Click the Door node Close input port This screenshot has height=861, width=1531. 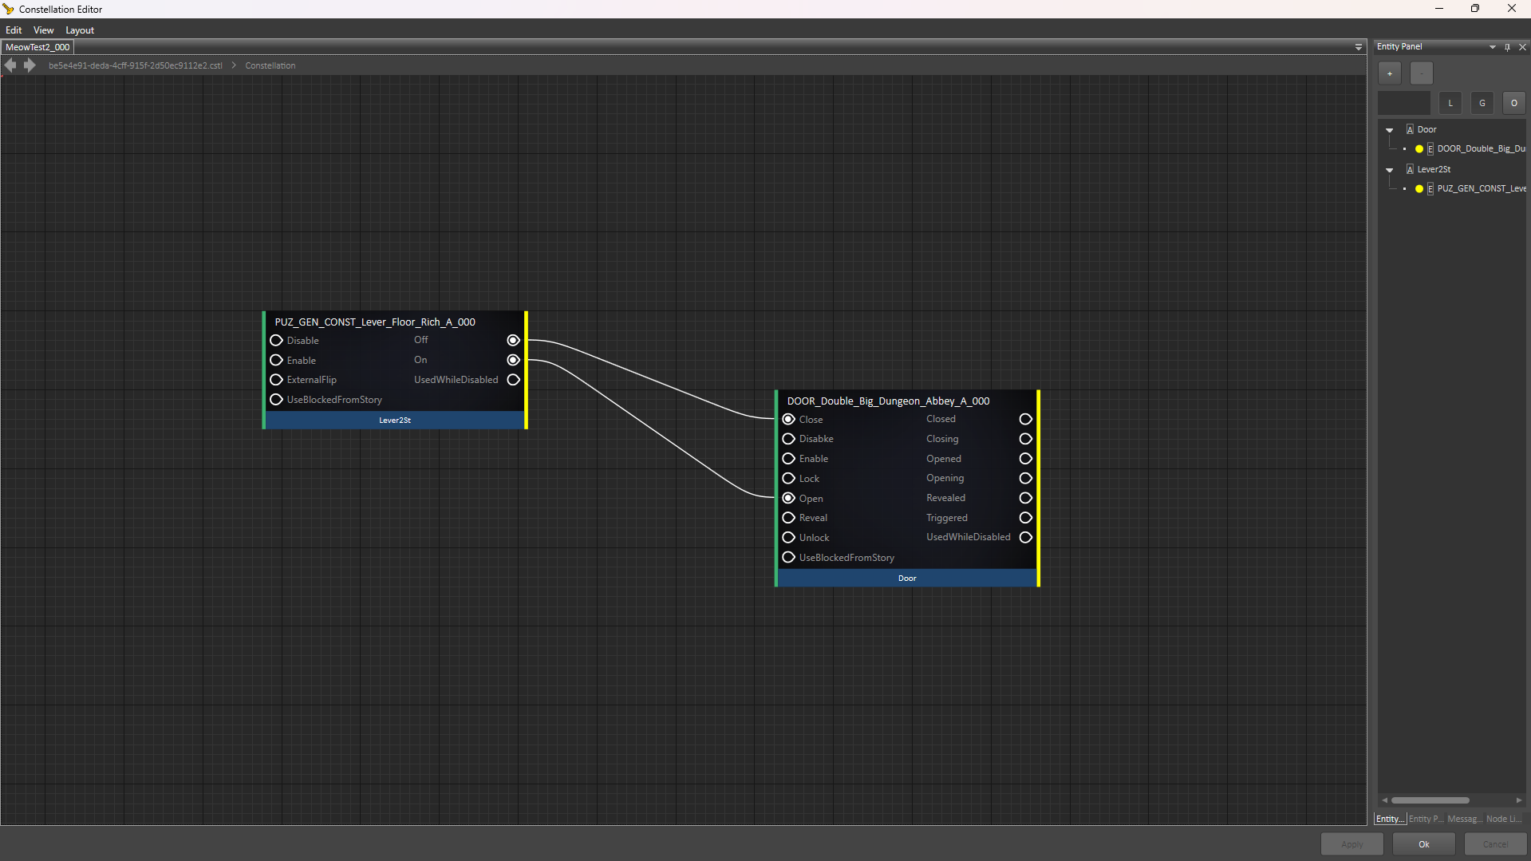(788, 420)
